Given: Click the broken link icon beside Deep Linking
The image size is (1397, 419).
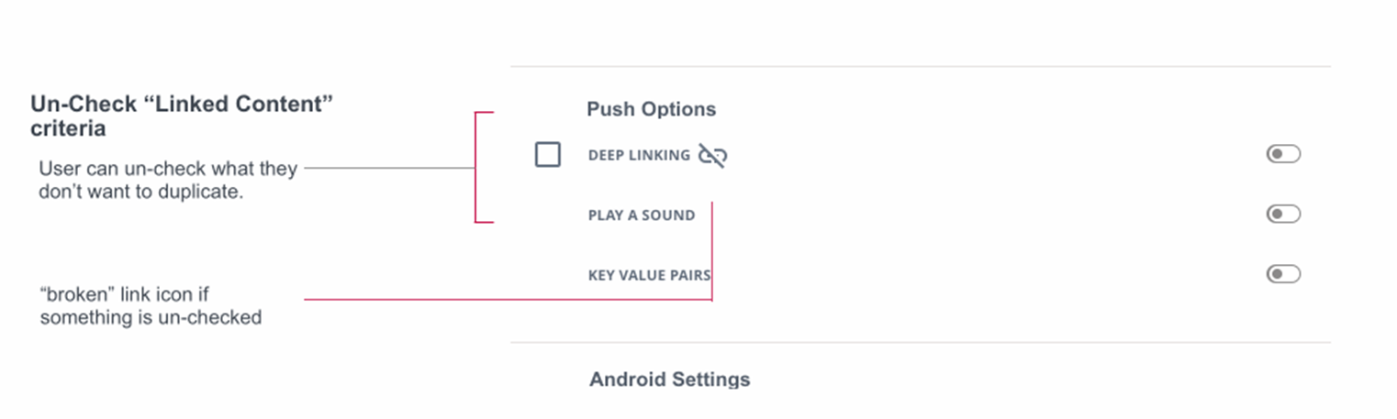Looking at the screenshot, I should point(712,156).
